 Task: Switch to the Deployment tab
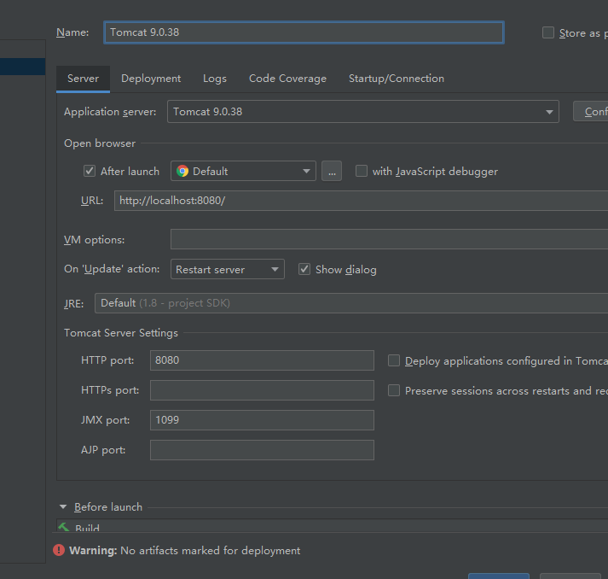(151, 79)
